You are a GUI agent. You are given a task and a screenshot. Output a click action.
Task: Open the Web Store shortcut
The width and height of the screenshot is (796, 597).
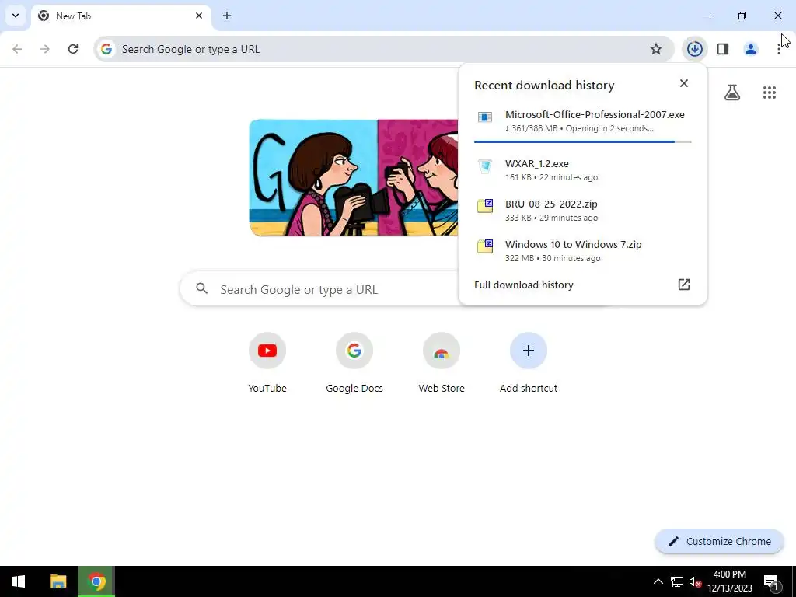442,364
